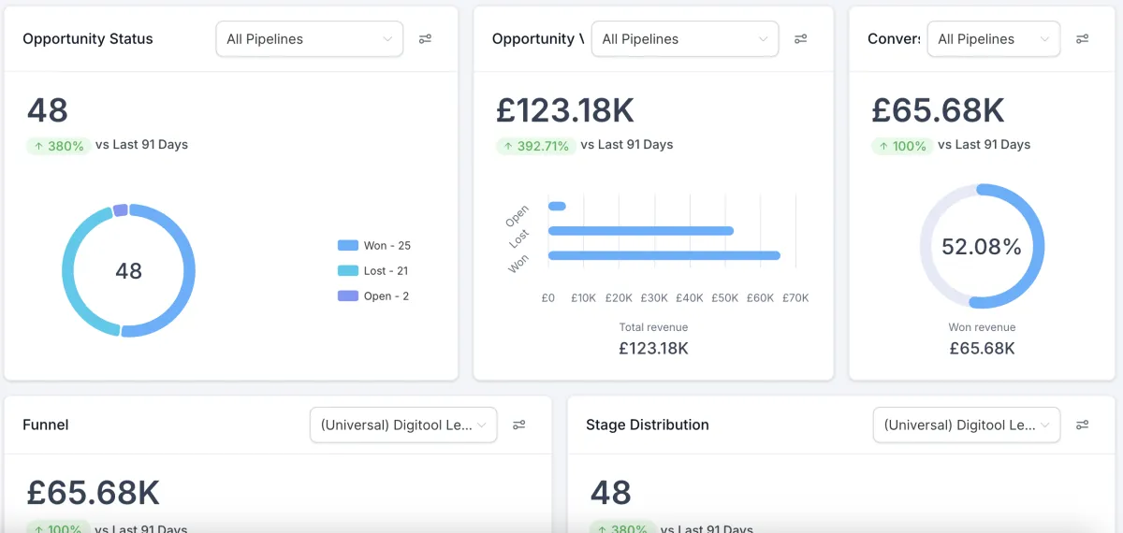
Task: Click the Opportunity Status donut chart center
Action: click(128, 271)
